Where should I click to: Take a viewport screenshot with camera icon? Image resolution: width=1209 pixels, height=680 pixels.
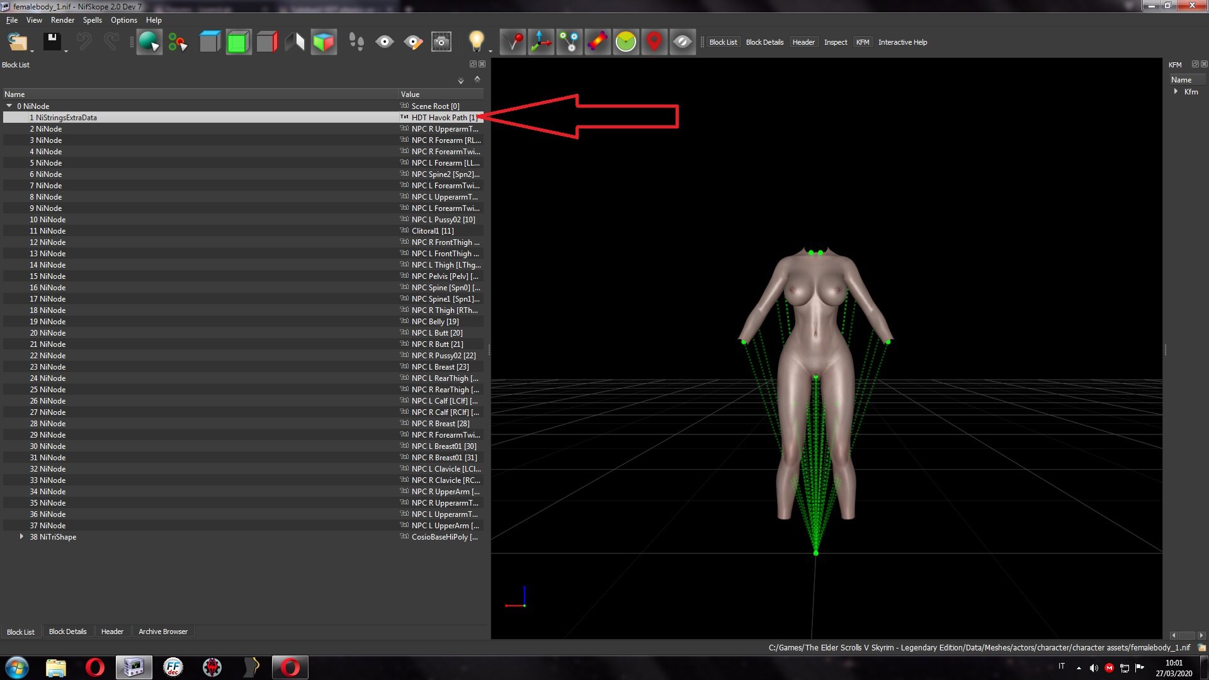[441, 42]
